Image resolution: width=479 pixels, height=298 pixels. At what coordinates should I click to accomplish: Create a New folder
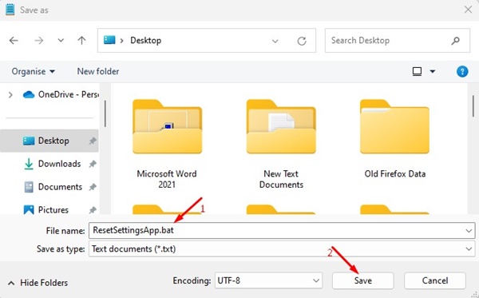tap(98, 72)
